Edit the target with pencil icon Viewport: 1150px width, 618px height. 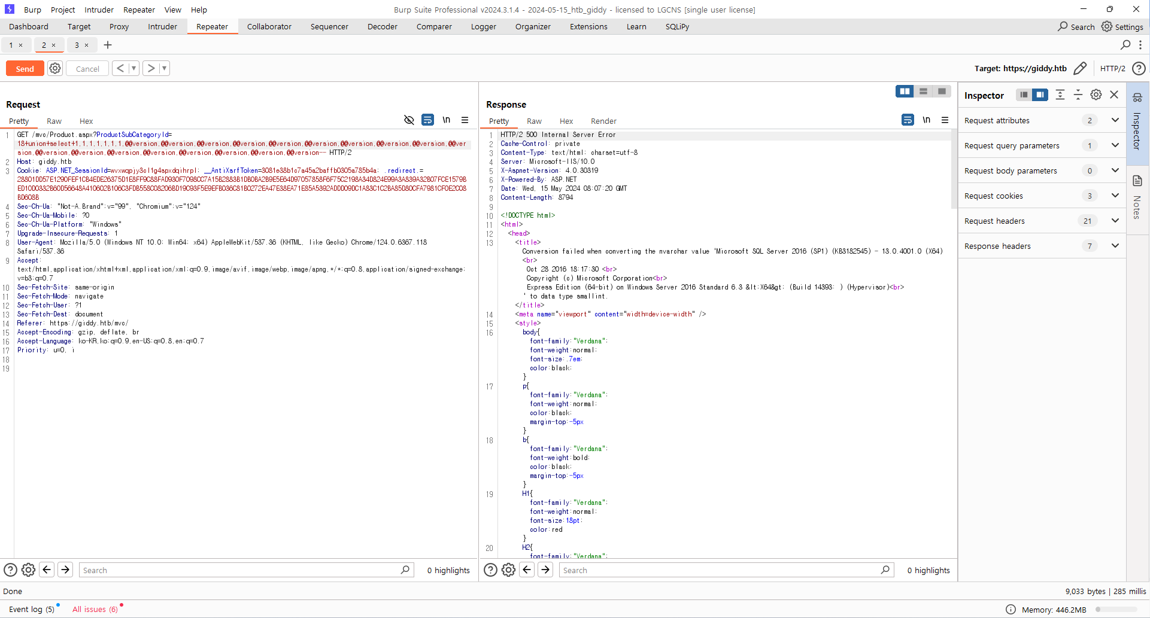click(1080, 68)
